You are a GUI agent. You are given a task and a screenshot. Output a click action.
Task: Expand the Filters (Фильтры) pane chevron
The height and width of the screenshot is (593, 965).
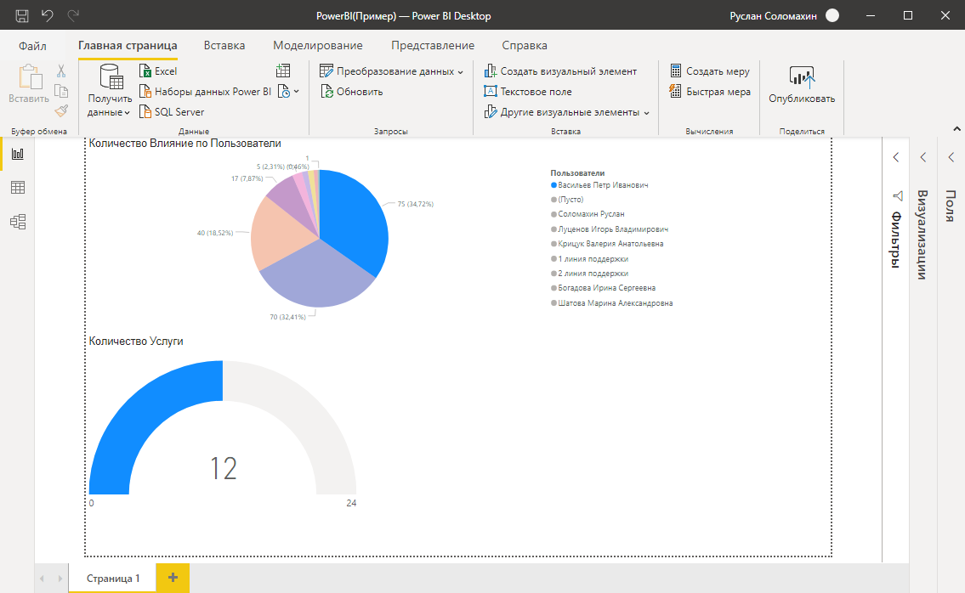coord(896,157)
